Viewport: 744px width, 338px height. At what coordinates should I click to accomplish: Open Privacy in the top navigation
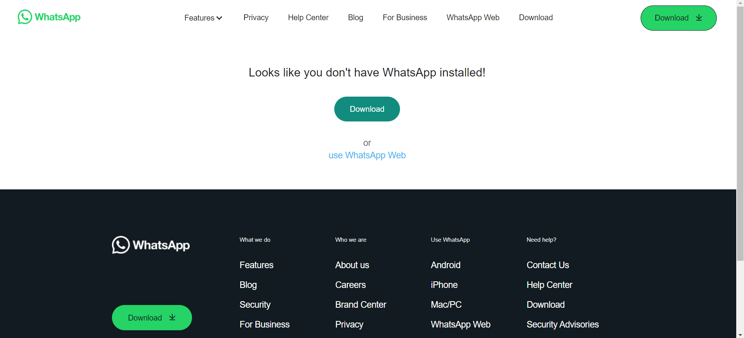pyautogui.click(x=256, y=17)
